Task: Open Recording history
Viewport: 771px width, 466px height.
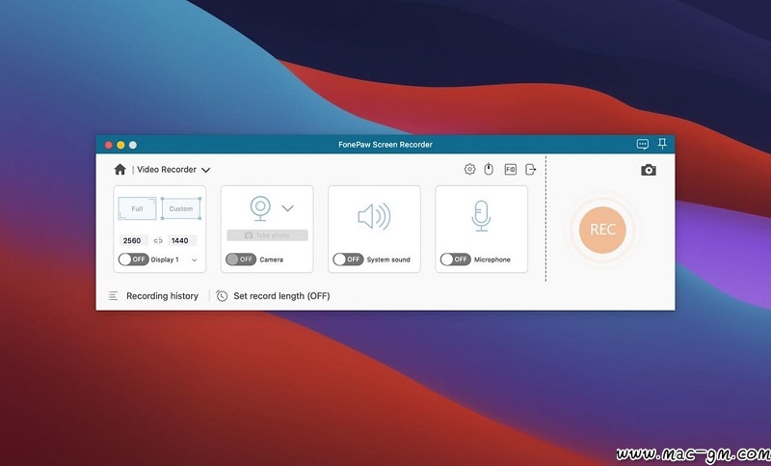Action: click(x=162, y=296)
